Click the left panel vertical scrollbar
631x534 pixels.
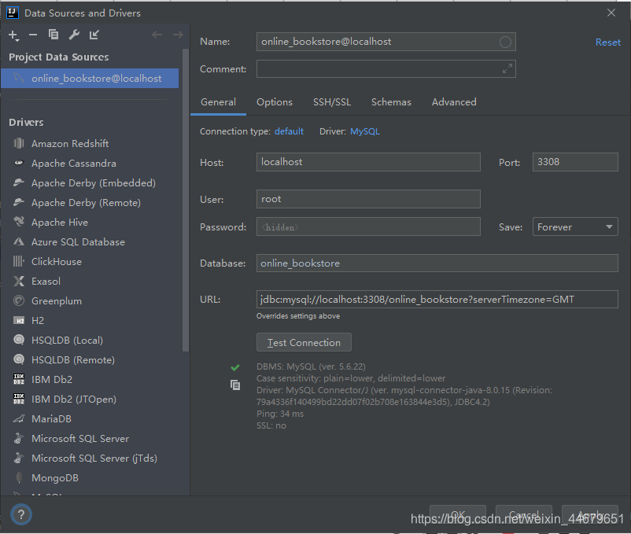click(x=186, y=201)
